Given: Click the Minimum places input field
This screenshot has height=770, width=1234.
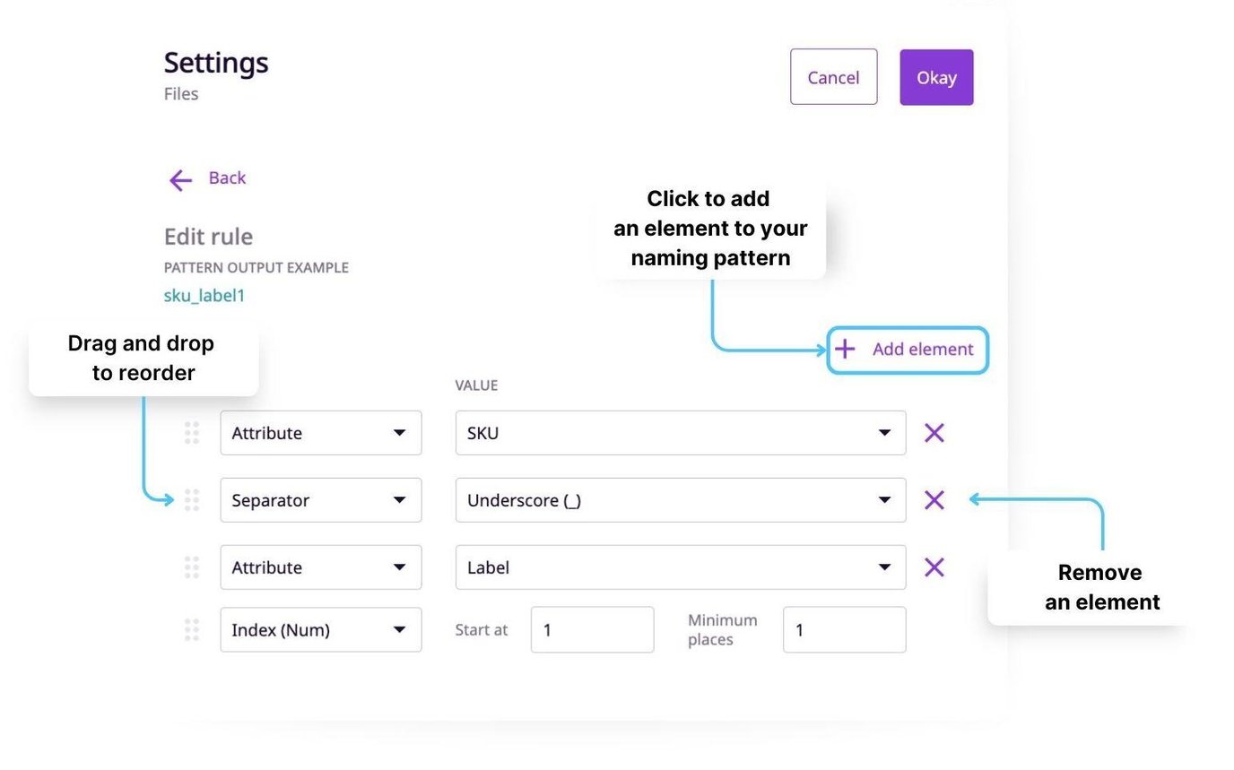Looking at the screenshot, I should [843, 630].
